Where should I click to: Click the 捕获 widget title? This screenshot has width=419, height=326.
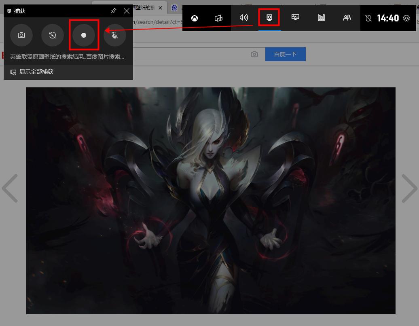click(x=20, y=11)
